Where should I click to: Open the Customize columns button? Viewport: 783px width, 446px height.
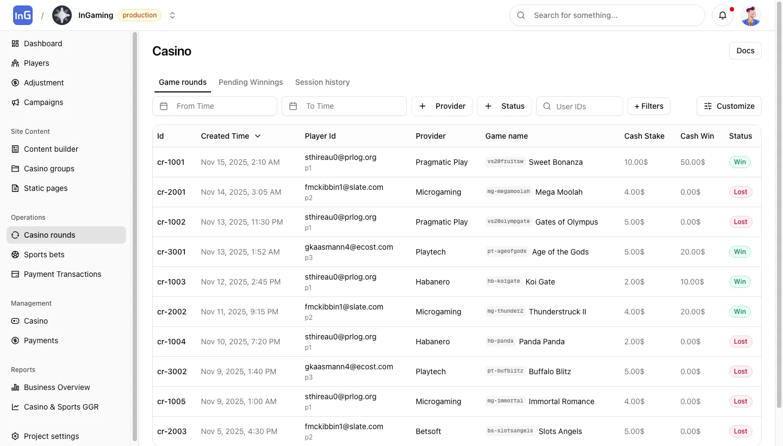(x=729, y=106)
